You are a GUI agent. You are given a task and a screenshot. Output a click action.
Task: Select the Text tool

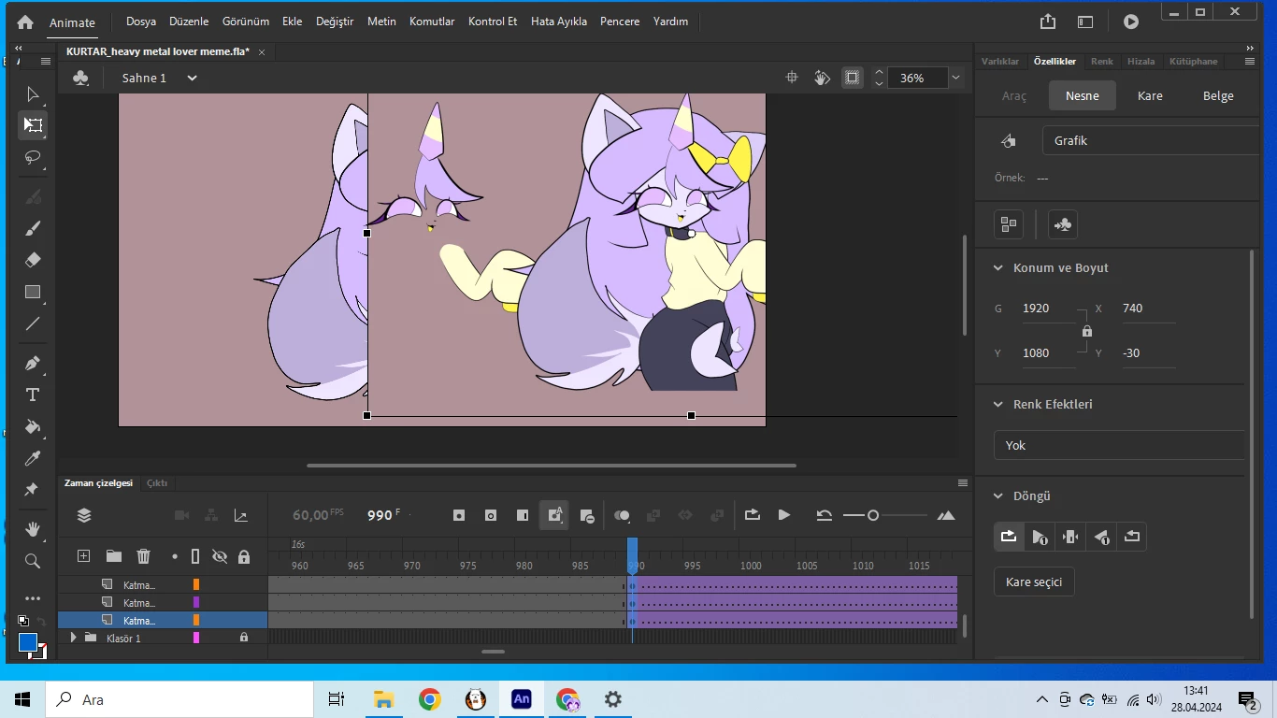click(x=33, y=395)
